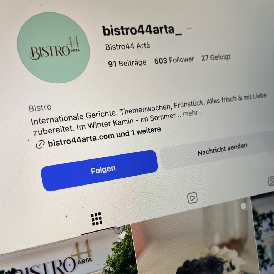View the 27 Gefolgt list

[216, 57]
